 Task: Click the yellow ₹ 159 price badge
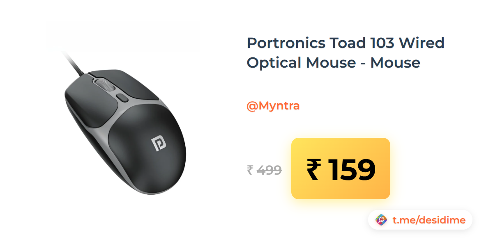tap(341, 169)
